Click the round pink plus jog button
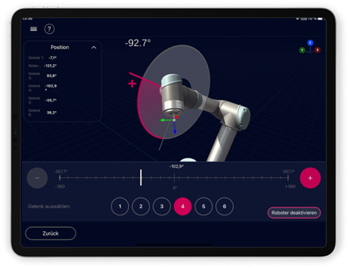This screenshot has width=349, height=268. click(x=310, y=178)
